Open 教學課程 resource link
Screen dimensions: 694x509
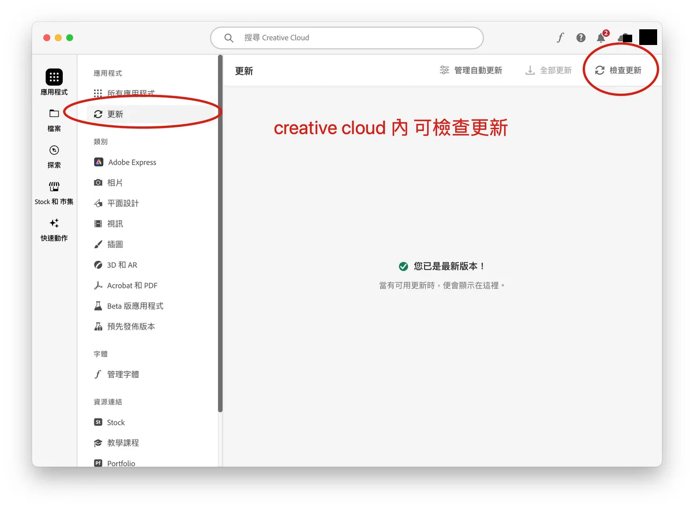tap(153, 443)
